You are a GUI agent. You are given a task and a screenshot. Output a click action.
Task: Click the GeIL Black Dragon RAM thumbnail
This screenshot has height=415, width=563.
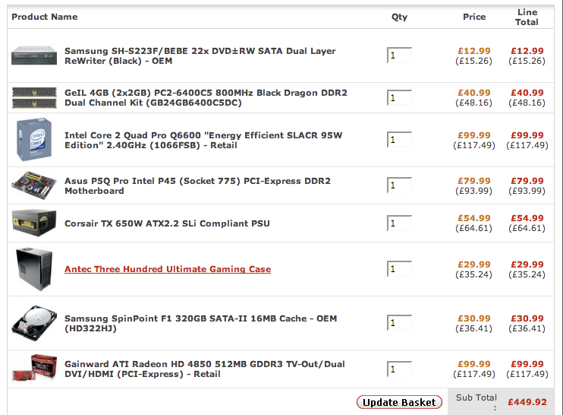point(34,98)
